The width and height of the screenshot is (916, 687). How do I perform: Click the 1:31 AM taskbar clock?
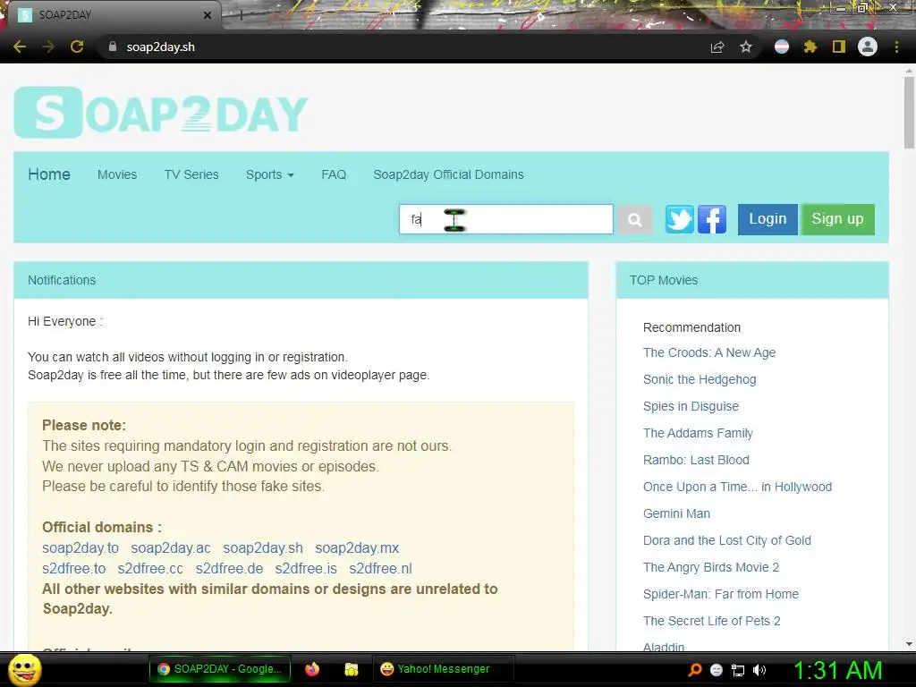(x=837, y=670)
